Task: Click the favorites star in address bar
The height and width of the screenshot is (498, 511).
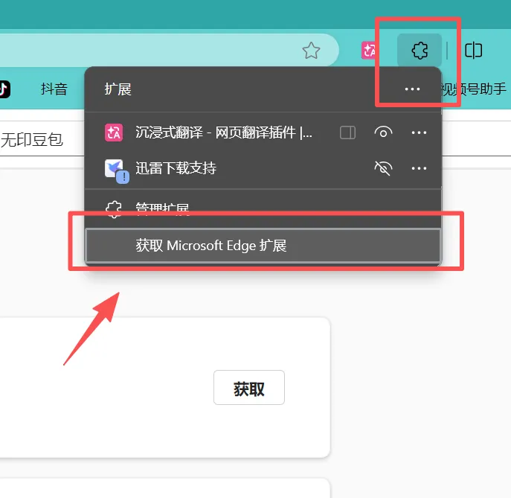Action: point(311,51)
